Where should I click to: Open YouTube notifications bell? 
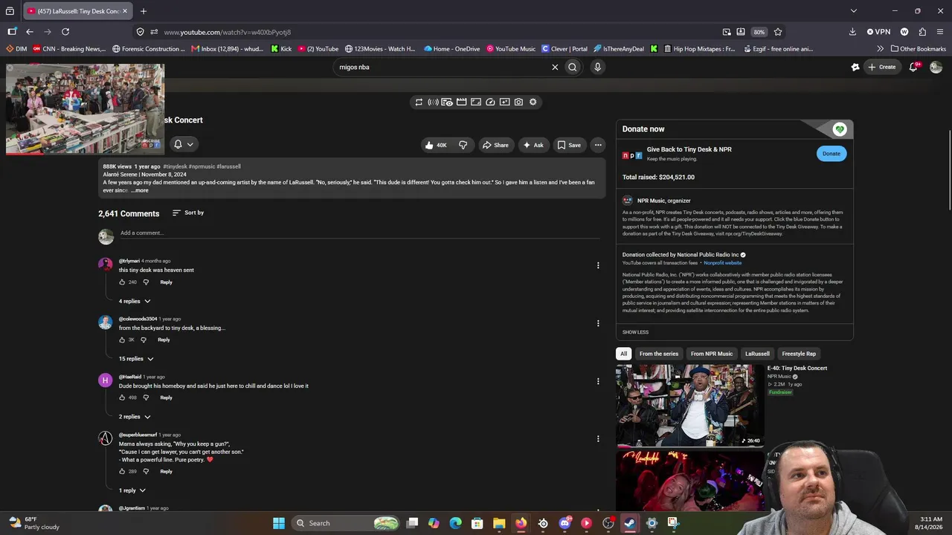coord(914,67)
